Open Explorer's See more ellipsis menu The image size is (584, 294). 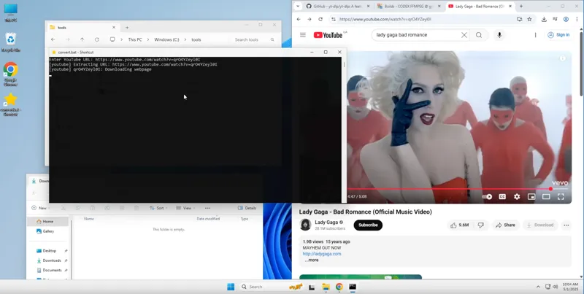click(207, 208)
